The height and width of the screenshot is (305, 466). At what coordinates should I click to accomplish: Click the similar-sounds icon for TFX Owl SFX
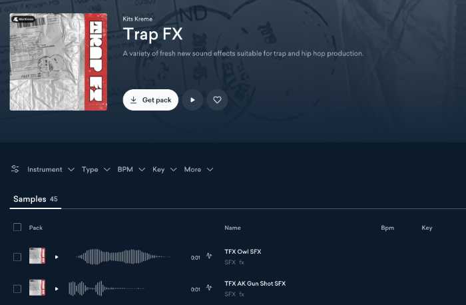coord(209,256)
